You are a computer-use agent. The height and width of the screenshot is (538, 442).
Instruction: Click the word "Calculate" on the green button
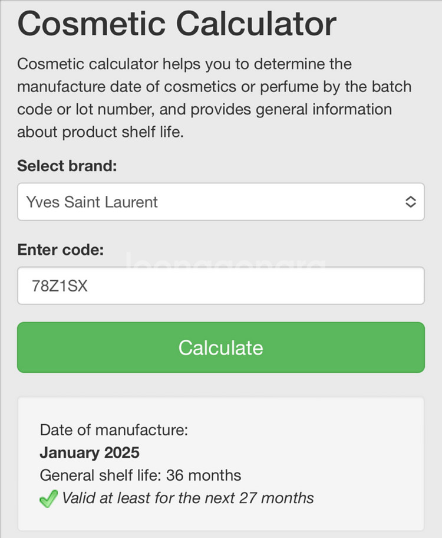coord(220,347)
